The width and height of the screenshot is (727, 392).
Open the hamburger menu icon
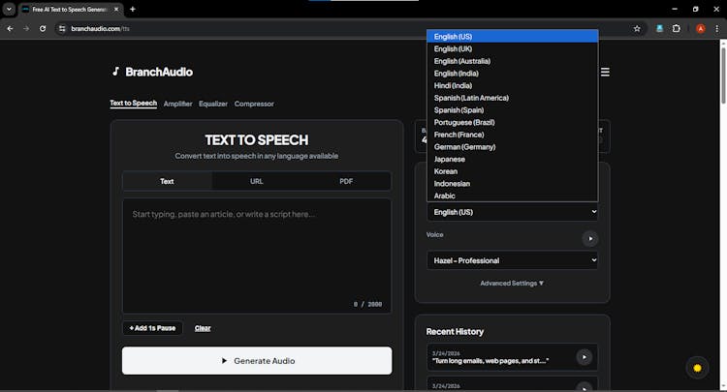[605, 72]
